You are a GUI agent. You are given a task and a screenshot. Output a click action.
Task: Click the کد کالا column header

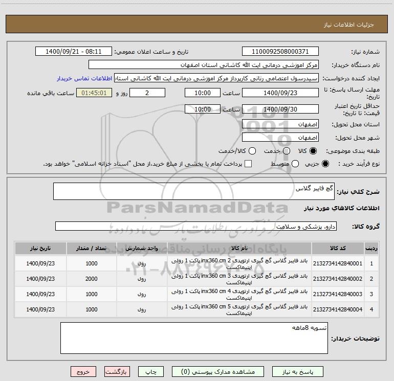tap(338, 248)
